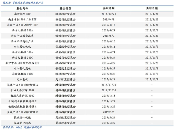
Task: Click start date 2017/8/24
Action: [x=108, y=79]
